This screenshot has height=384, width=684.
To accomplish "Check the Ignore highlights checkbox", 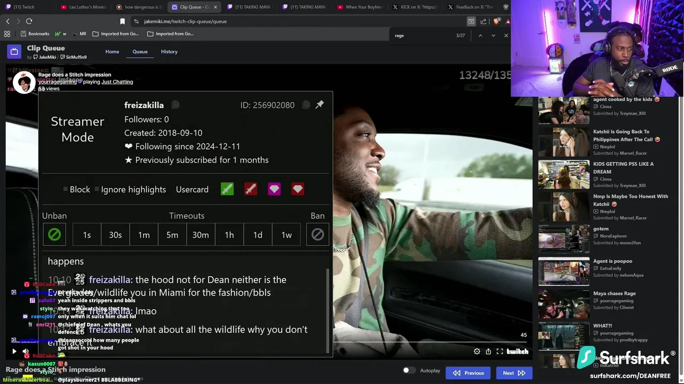I will pyautogui.click(x=97, y=189).
